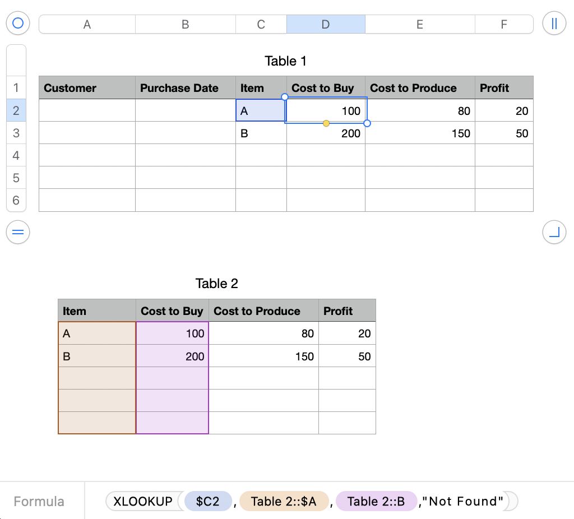The width and height of the screenshot is (574, 519).
Task: Click the "Not Found" text in formula
Action: tap(462, 501)
